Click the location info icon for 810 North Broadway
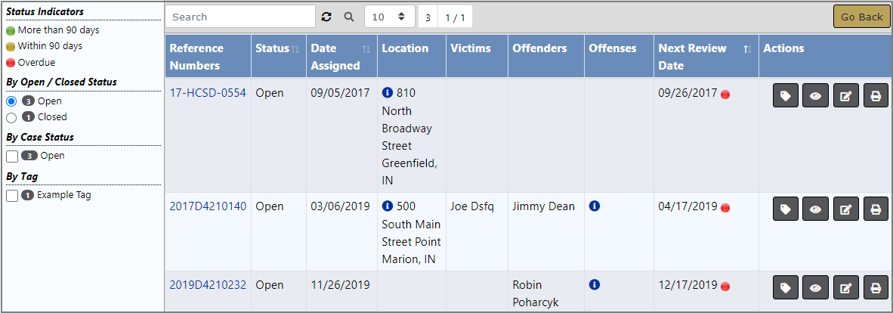 pos(388,93)
